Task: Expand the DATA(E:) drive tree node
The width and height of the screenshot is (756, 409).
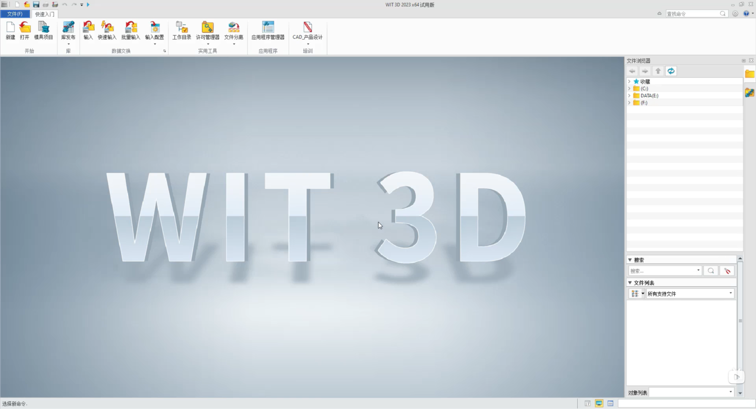Action: point(629,96)
